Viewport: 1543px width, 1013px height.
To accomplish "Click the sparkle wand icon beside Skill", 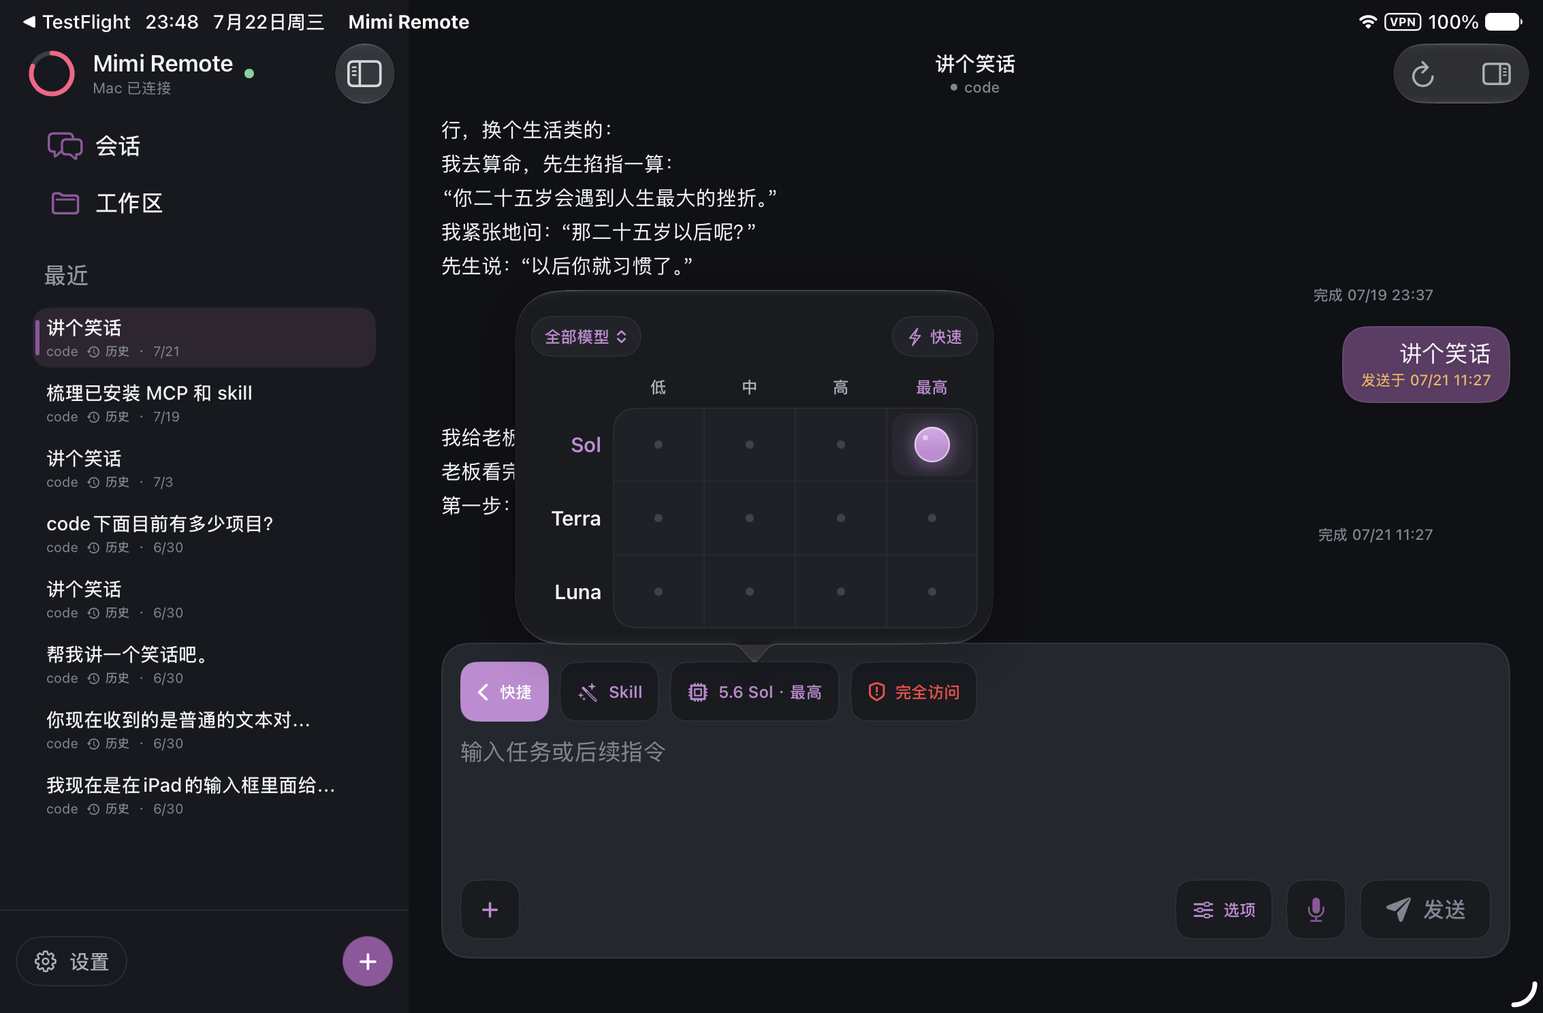I will (x=588, y=692).
